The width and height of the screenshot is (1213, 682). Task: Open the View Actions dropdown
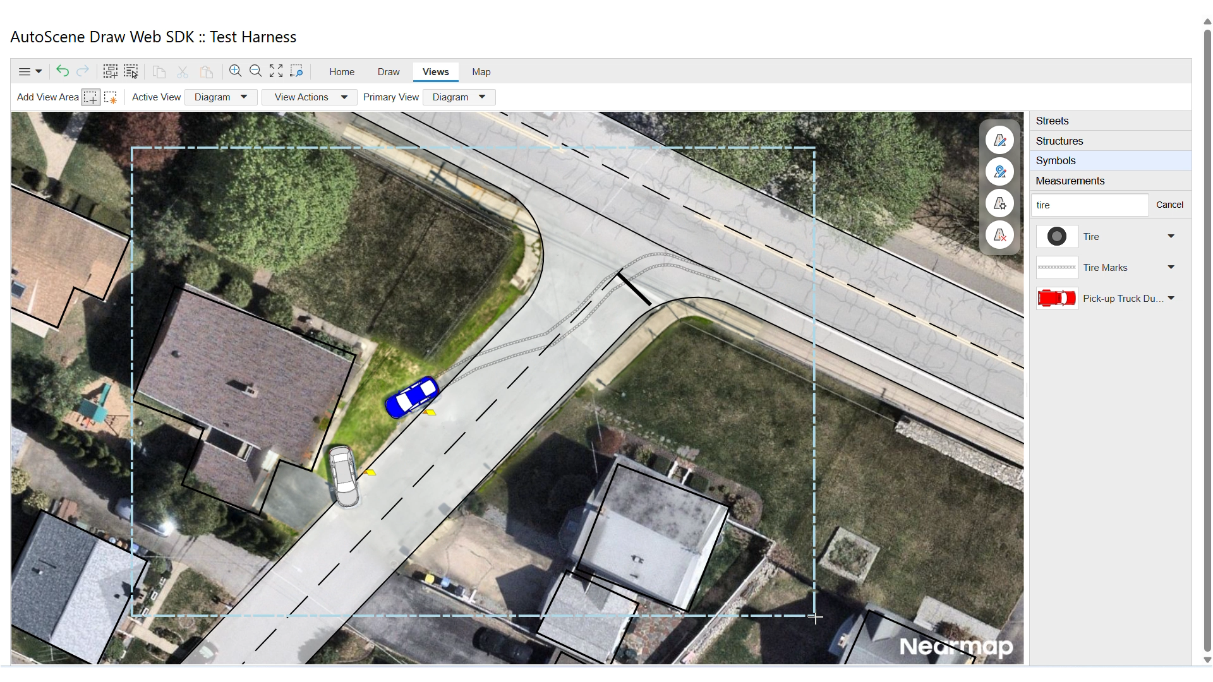pyautogui.click(x=310, y=97)
